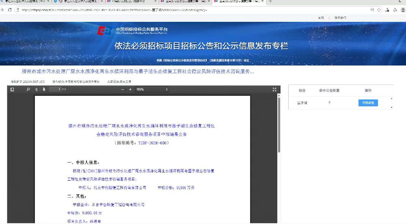This screenshot has height=224, width=406.
Task: Open the browser favorites list icon
Action: (x=395, y=10)
